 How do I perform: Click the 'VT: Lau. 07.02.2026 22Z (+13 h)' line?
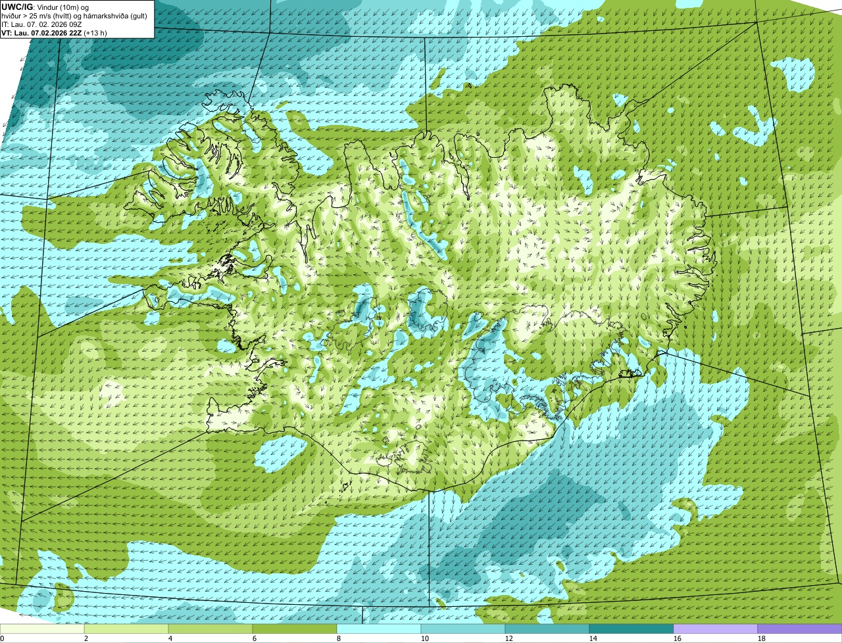tap(54, 32)
